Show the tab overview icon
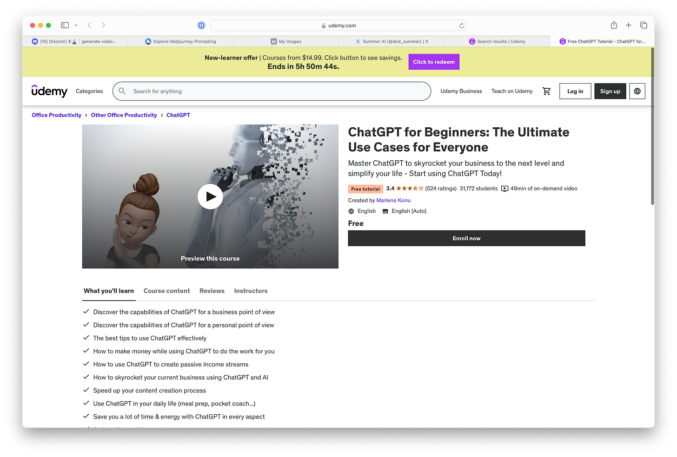Screen dimensions: 677x457 coord(644,25)
